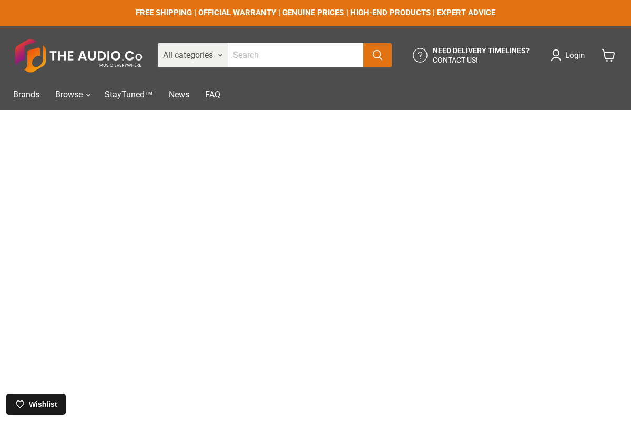The image size is (631, 421).
Task: Click the Wishlist button
Action: [36, 404]
